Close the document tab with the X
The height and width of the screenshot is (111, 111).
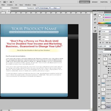click(9, 11)
